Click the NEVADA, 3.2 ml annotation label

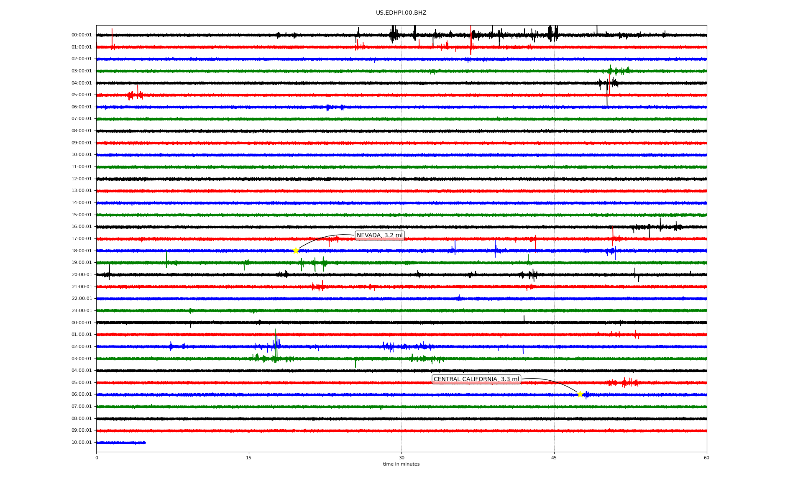(379, 236)
